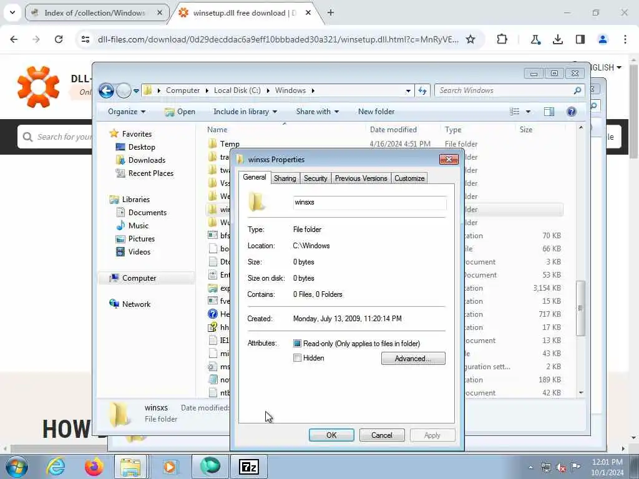Expand Include in library dropdown
639x479 pixels.
click(245, 112)
